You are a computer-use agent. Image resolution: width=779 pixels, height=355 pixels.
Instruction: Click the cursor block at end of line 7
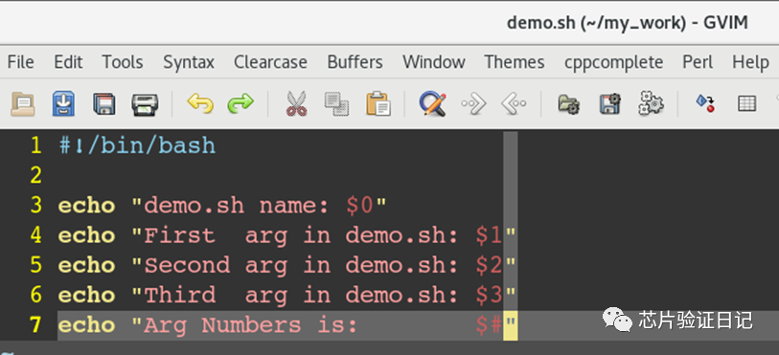click(x=510, y=325)
